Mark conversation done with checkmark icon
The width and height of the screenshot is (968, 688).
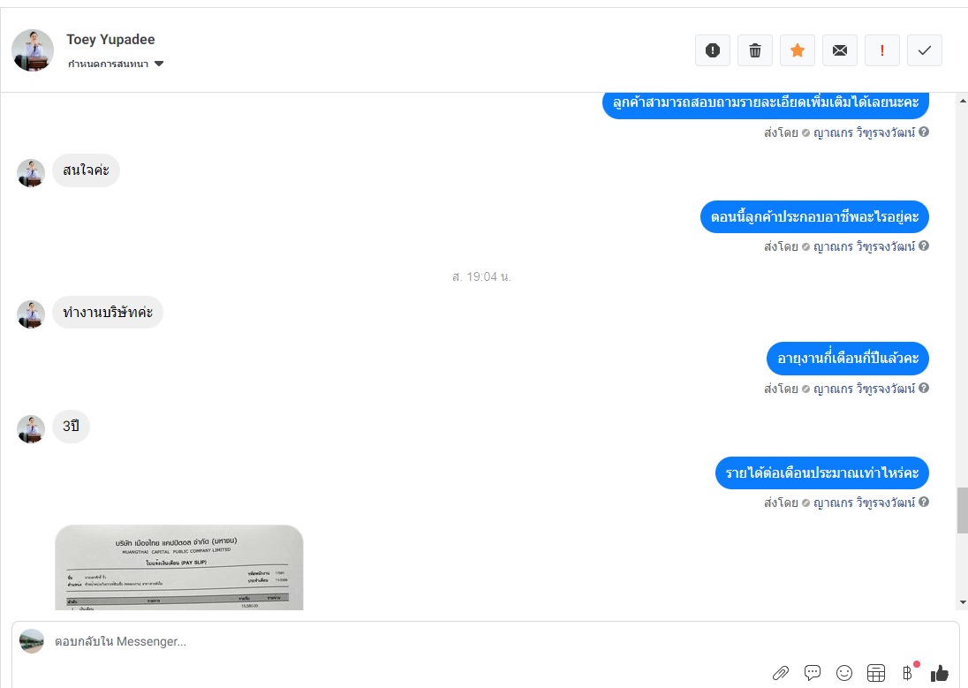(924, 50)
